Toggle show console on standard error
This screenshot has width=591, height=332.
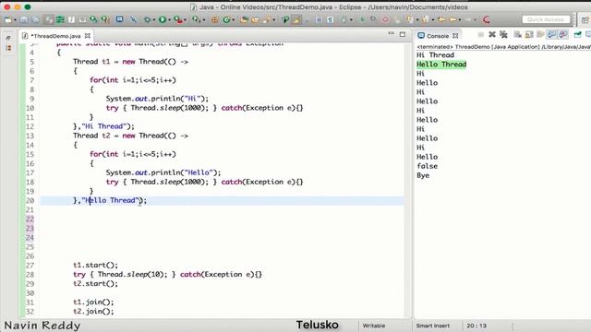pos(563,35)
